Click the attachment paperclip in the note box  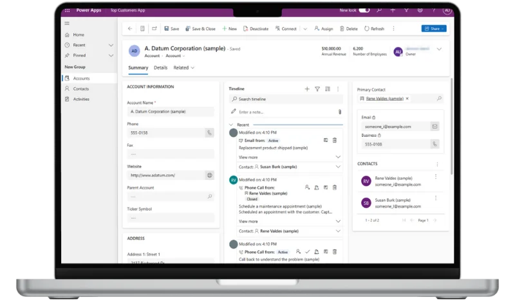(339, 112)
